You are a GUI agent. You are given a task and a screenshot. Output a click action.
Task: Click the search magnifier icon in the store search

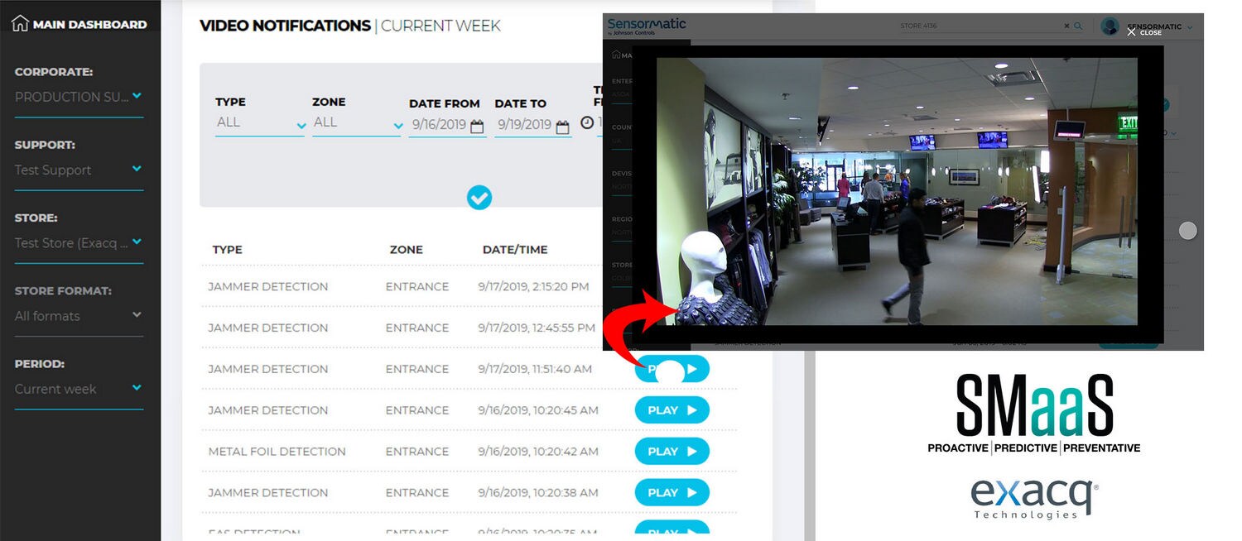tap(1078, 26)
